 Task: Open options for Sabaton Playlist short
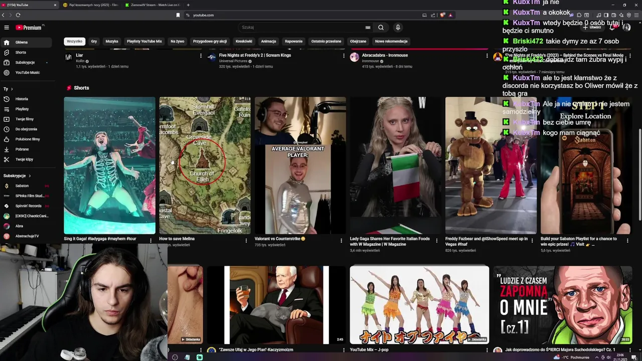pos(627,241)
